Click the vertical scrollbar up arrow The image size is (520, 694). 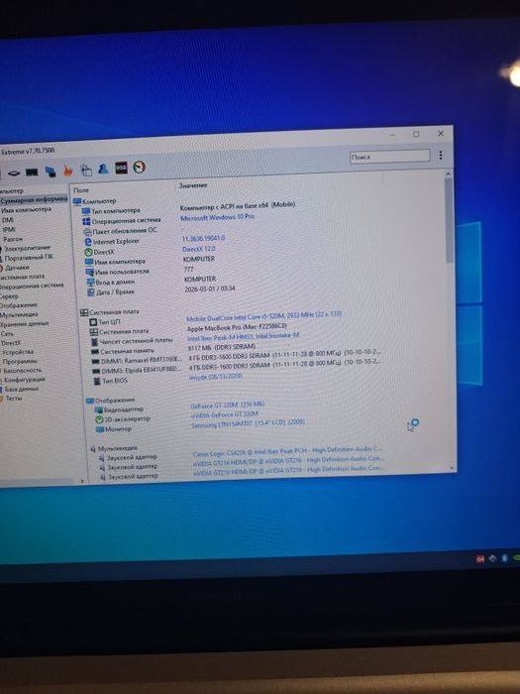pos(448,174)
